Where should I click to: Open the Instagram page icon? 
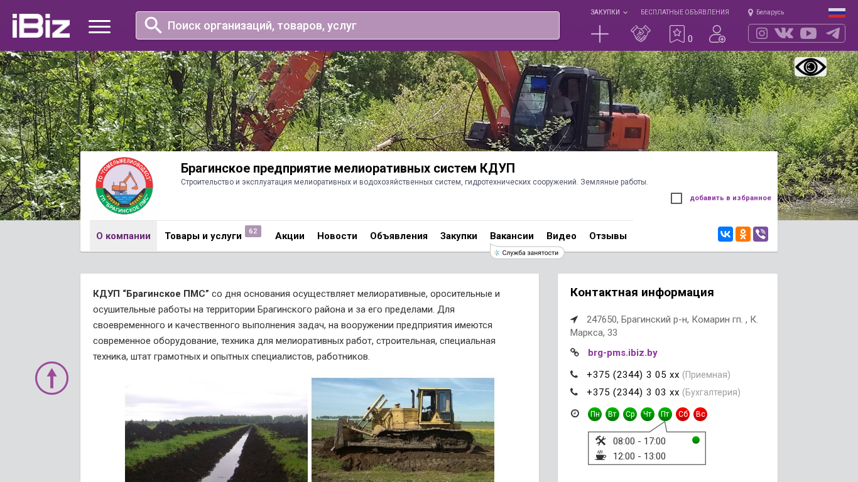(762, 33)
